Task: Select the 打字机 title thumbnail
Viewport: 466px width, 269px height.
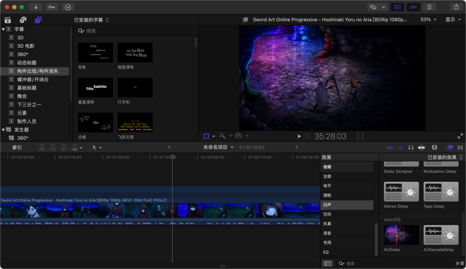Action: click(x=135, y=87)
